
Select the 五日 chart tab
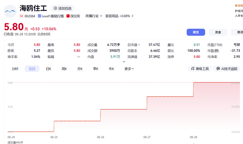(32, 69)
